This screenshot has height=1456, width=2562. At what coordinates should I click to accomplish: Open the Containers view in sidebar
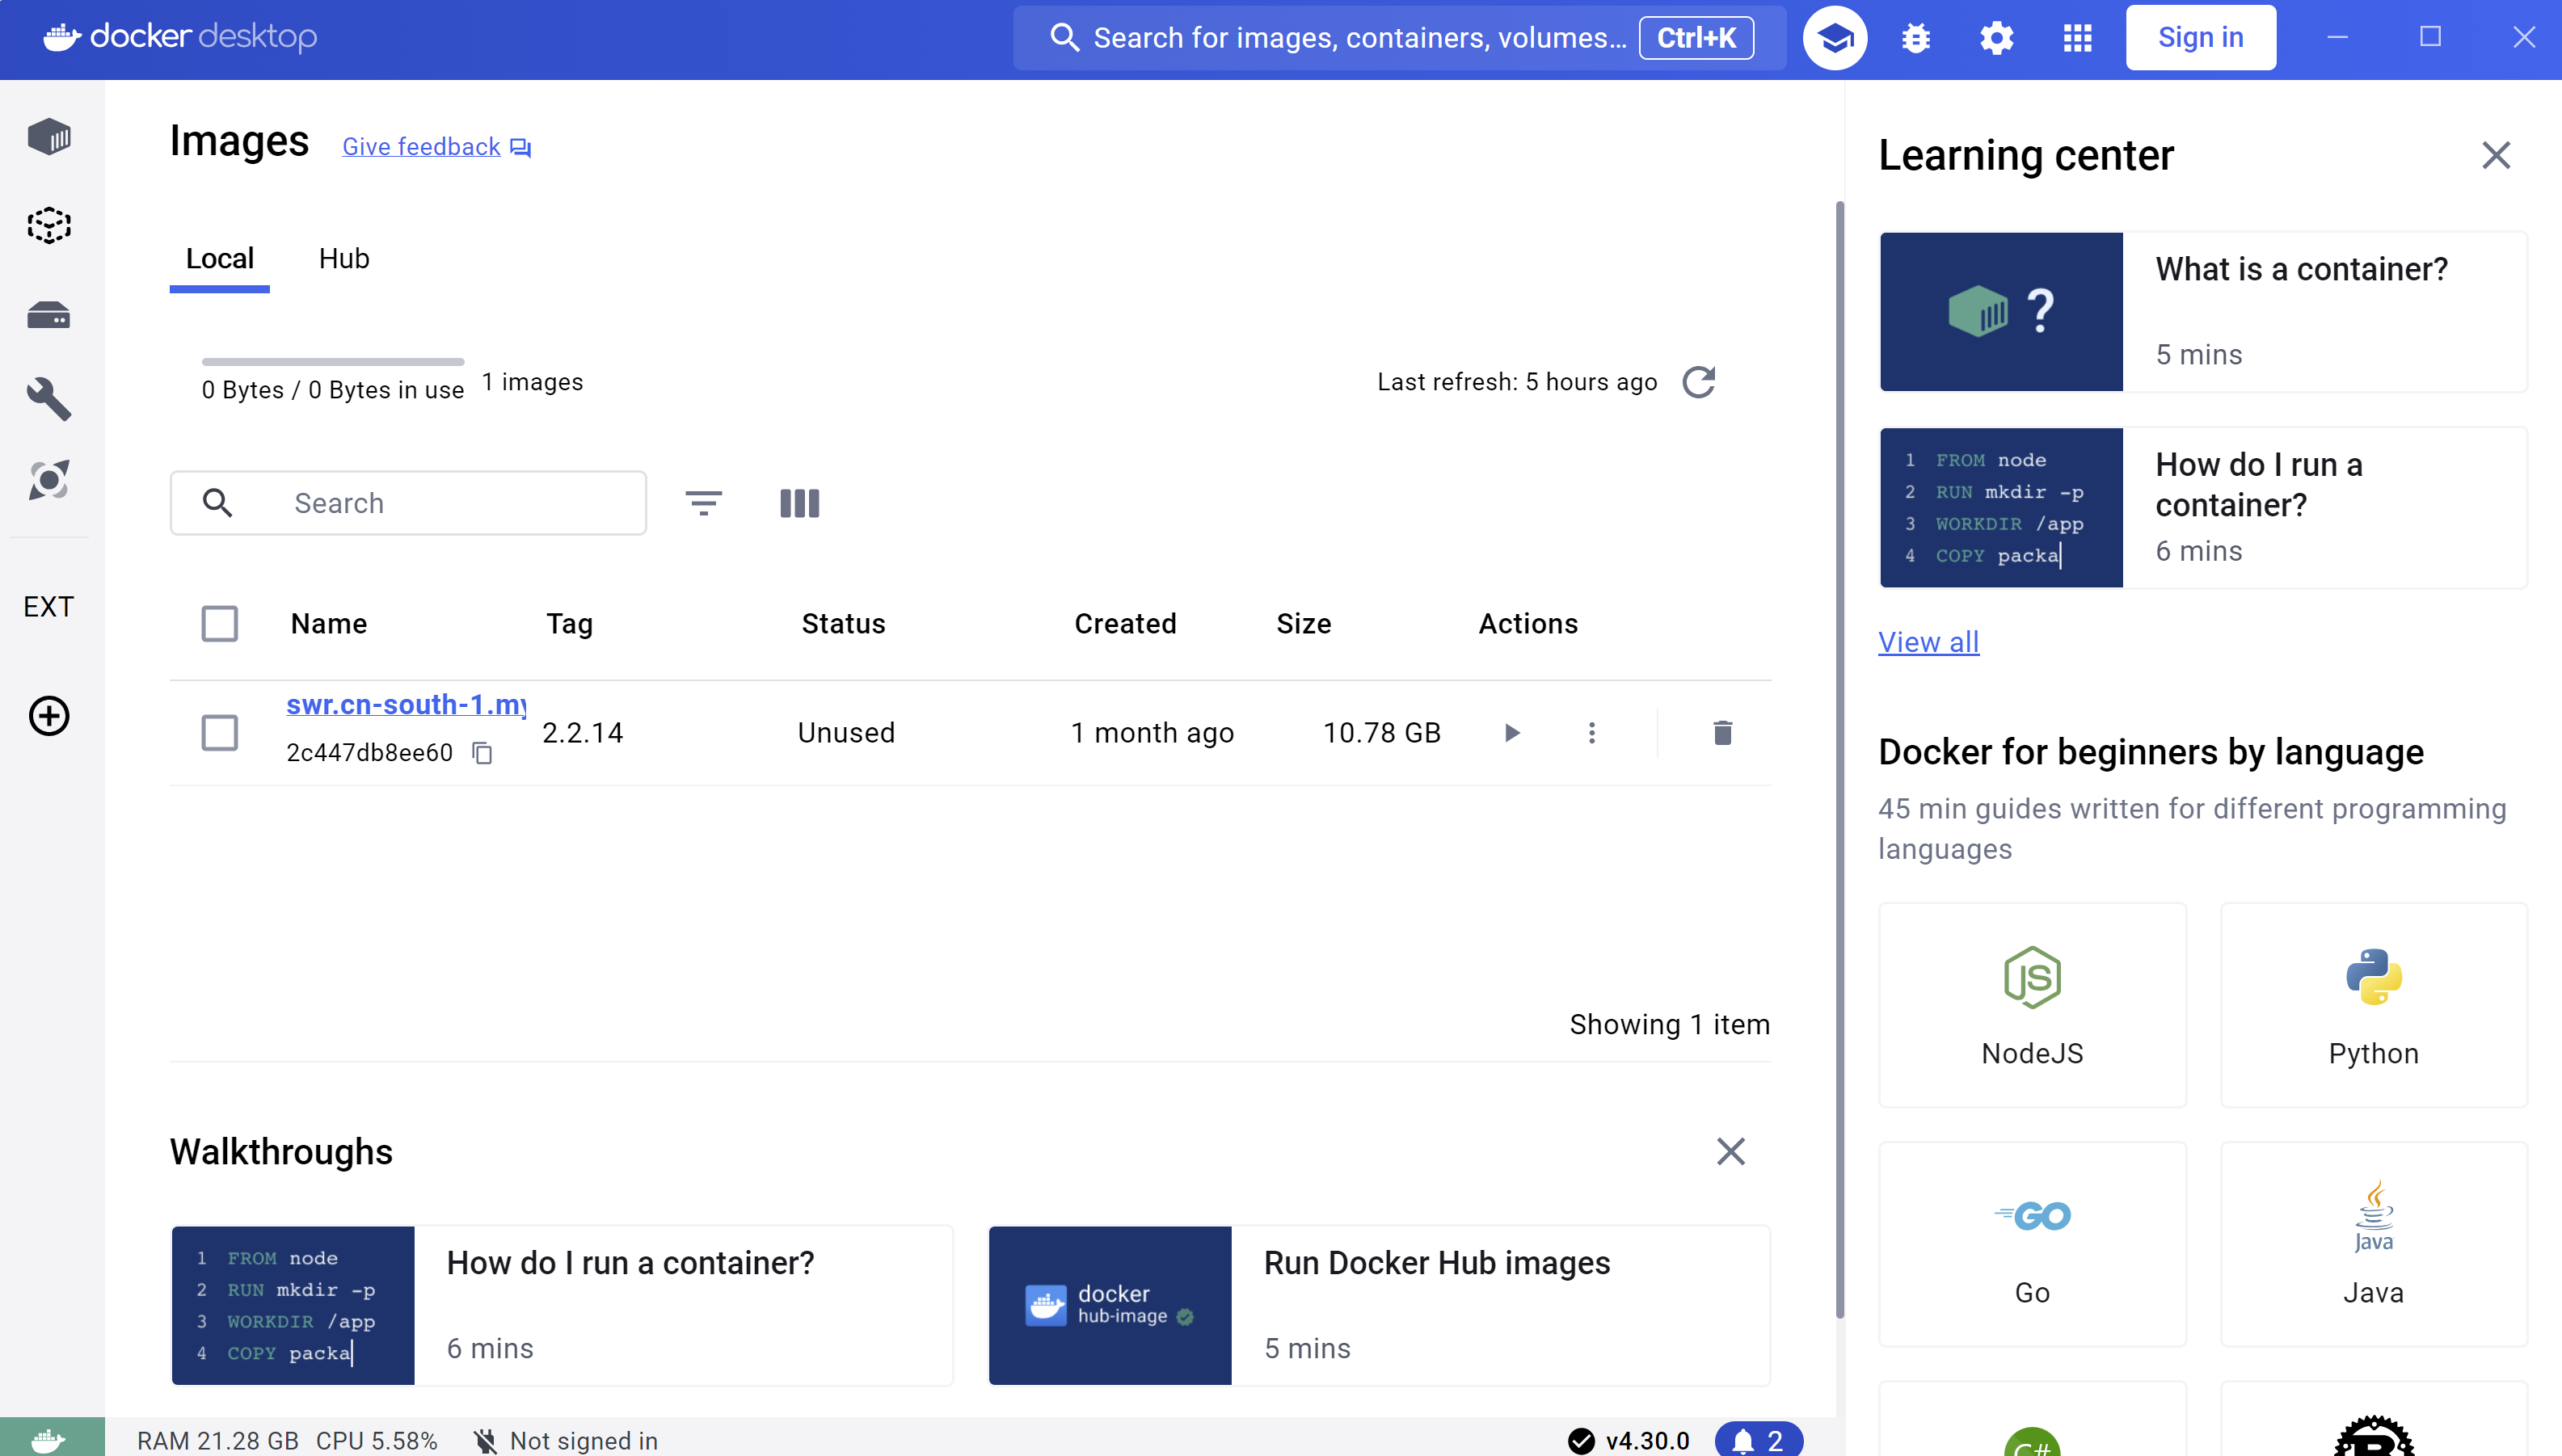click(49, 136)
